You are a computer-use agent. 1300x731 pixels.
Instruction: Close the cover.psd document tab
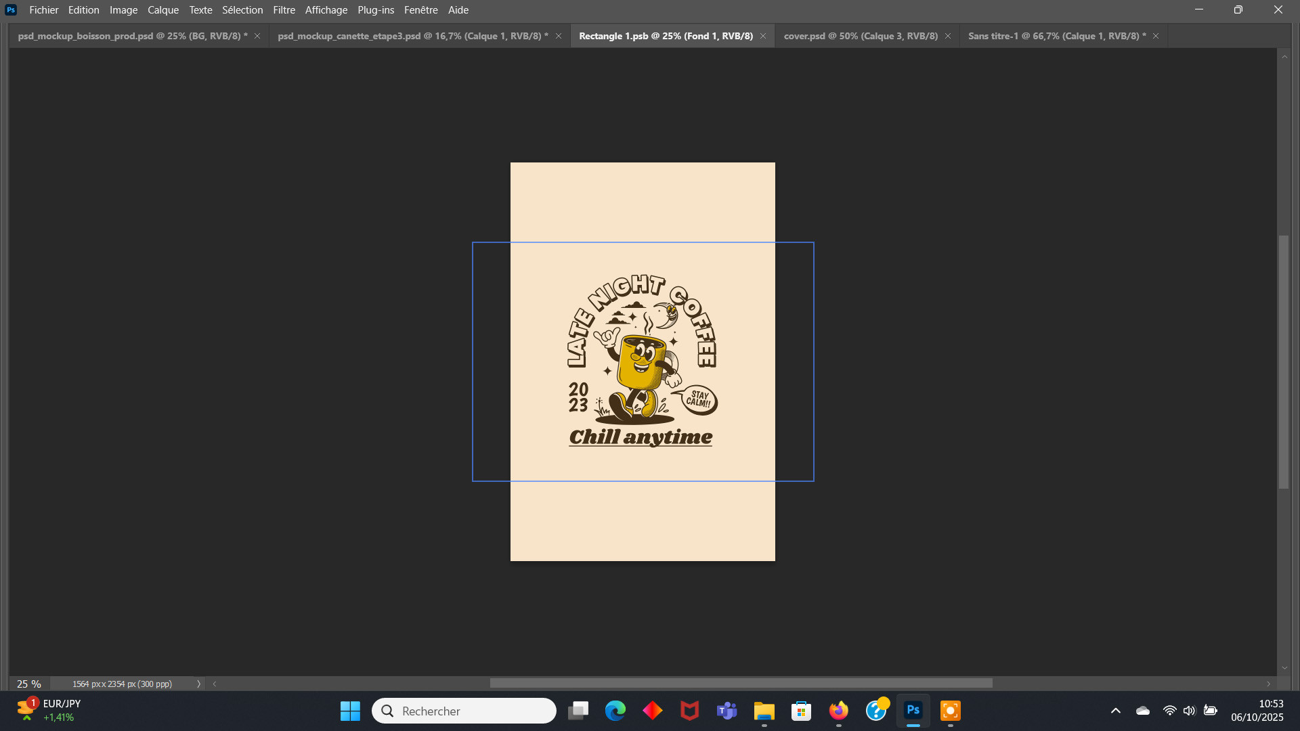[x=948, y=36]
